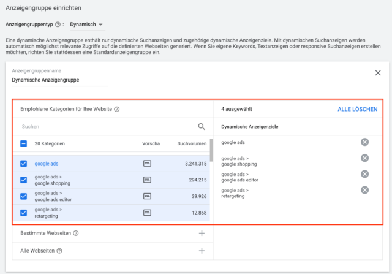Remove google ads from selected targets
The image size is (392, 274).
pos(365,142)
